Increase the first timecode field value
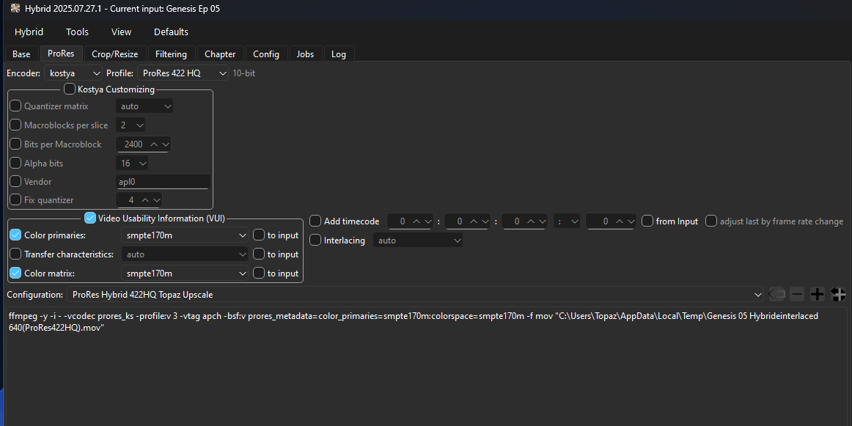Image resolution: width=852 pixels, height=426 pixels. (x=416, y=221)
